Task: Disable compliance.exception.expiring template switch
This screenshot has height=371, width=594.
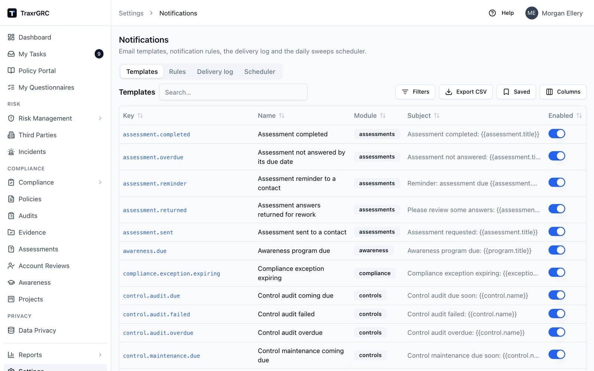Action: point(557,272)
